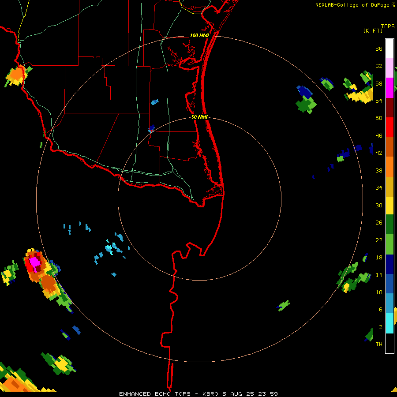Click the 30 legend scale value

(379, 205)
